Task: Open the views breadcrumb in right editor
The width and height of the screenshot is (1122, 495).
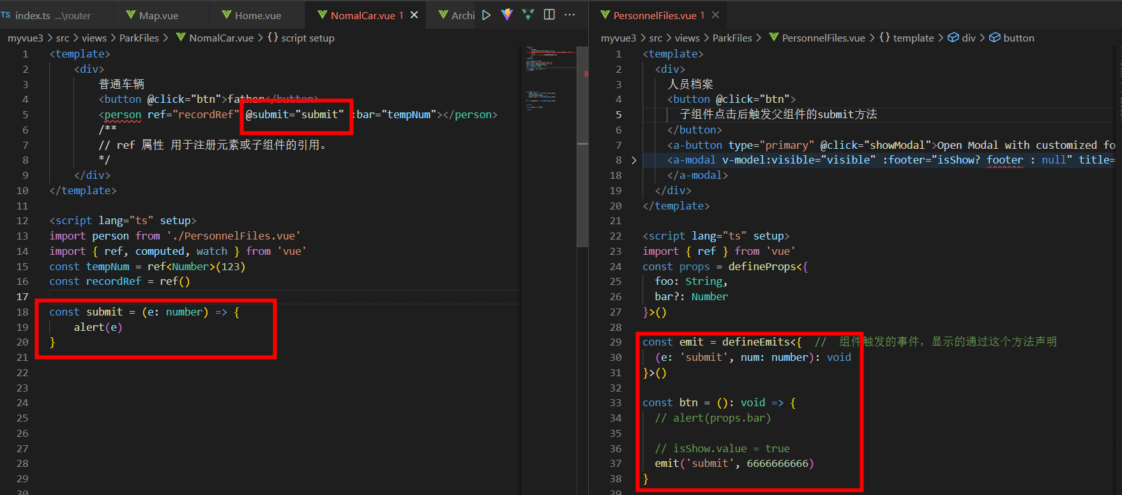Action: point(687,38)
